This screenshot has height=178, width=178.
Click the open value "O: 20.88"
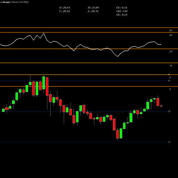coord(64,8)
